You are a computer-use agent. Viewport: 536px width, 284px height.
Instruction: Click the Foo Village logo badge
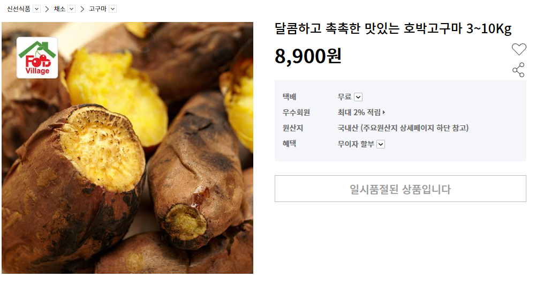pyautogui.click(x=37, y=58)
